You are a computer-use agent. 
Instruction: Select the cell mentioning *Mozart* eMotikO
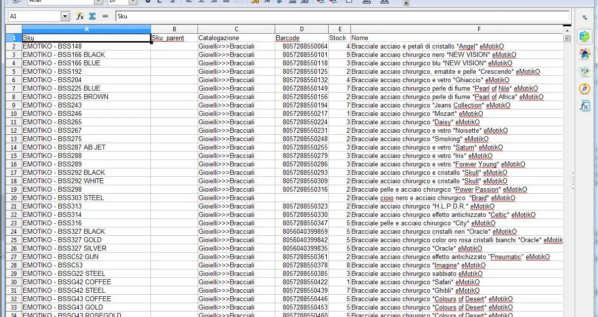(456, 113)
